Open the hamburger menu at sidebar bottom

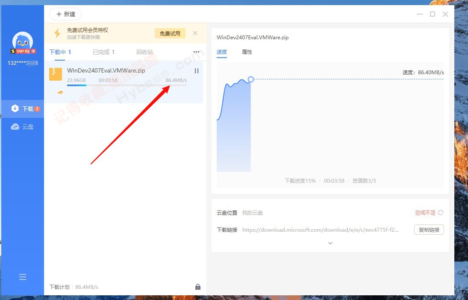(23, 277)
